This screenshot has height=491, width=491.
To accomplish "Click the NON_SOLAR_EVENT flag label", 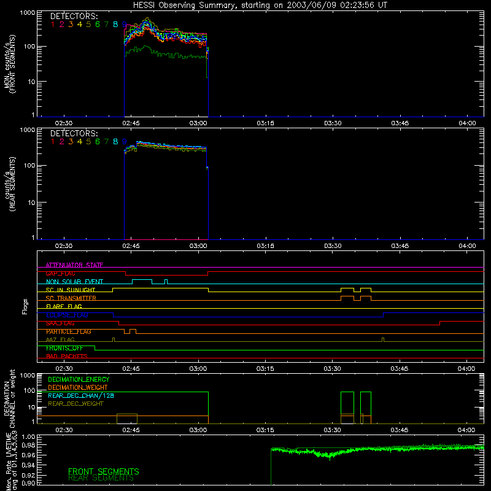I will (x=74, y=282).
